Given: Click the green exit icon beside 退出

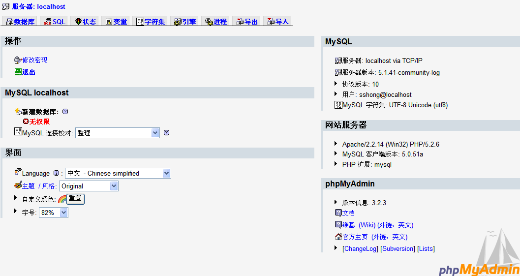Looking at the screenshot, I should (18, 72).
